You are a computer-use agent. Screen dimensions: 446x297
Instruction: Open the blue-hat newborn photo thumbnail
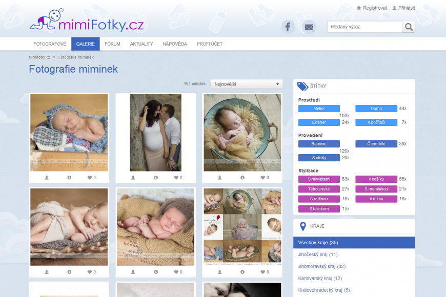click(69, 133)
